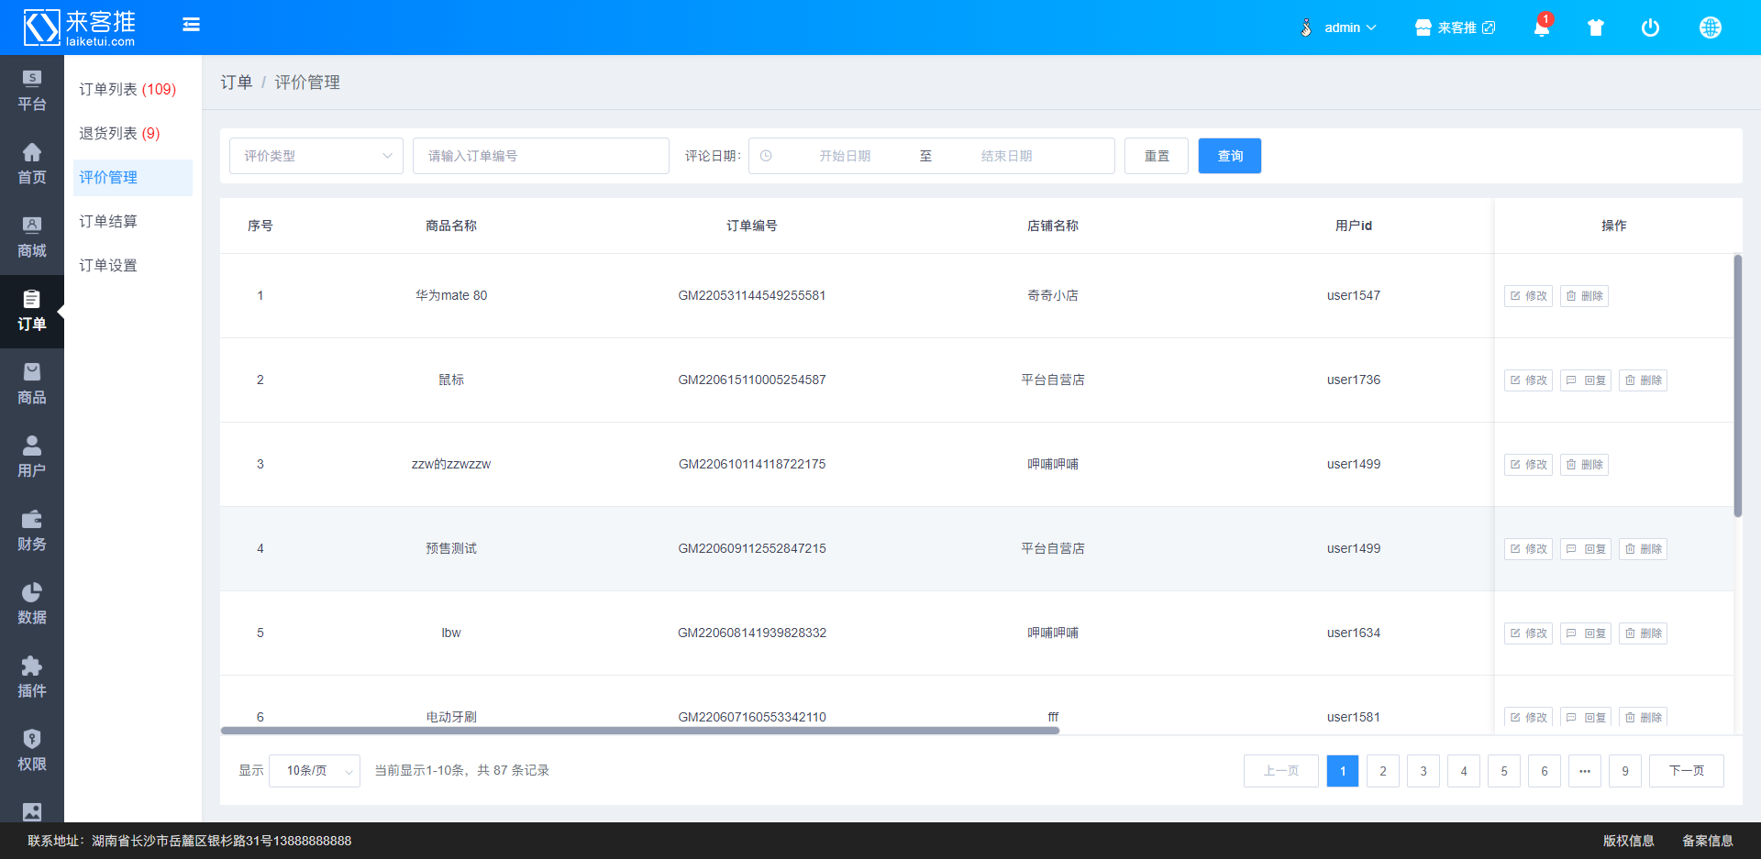The height and width of the screenshot is (859, 1761).
Task: Click 回复 for lbw row
Action: [x=1586, y=633]
